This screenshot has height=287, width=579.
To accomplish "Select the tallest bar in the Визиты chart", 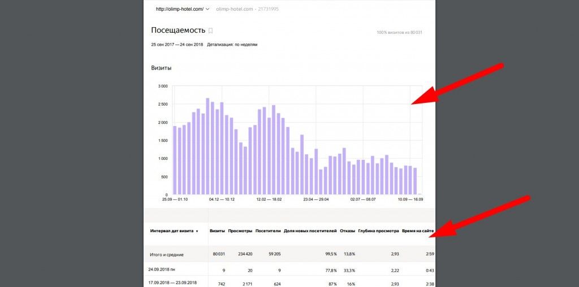I will 208,146.
